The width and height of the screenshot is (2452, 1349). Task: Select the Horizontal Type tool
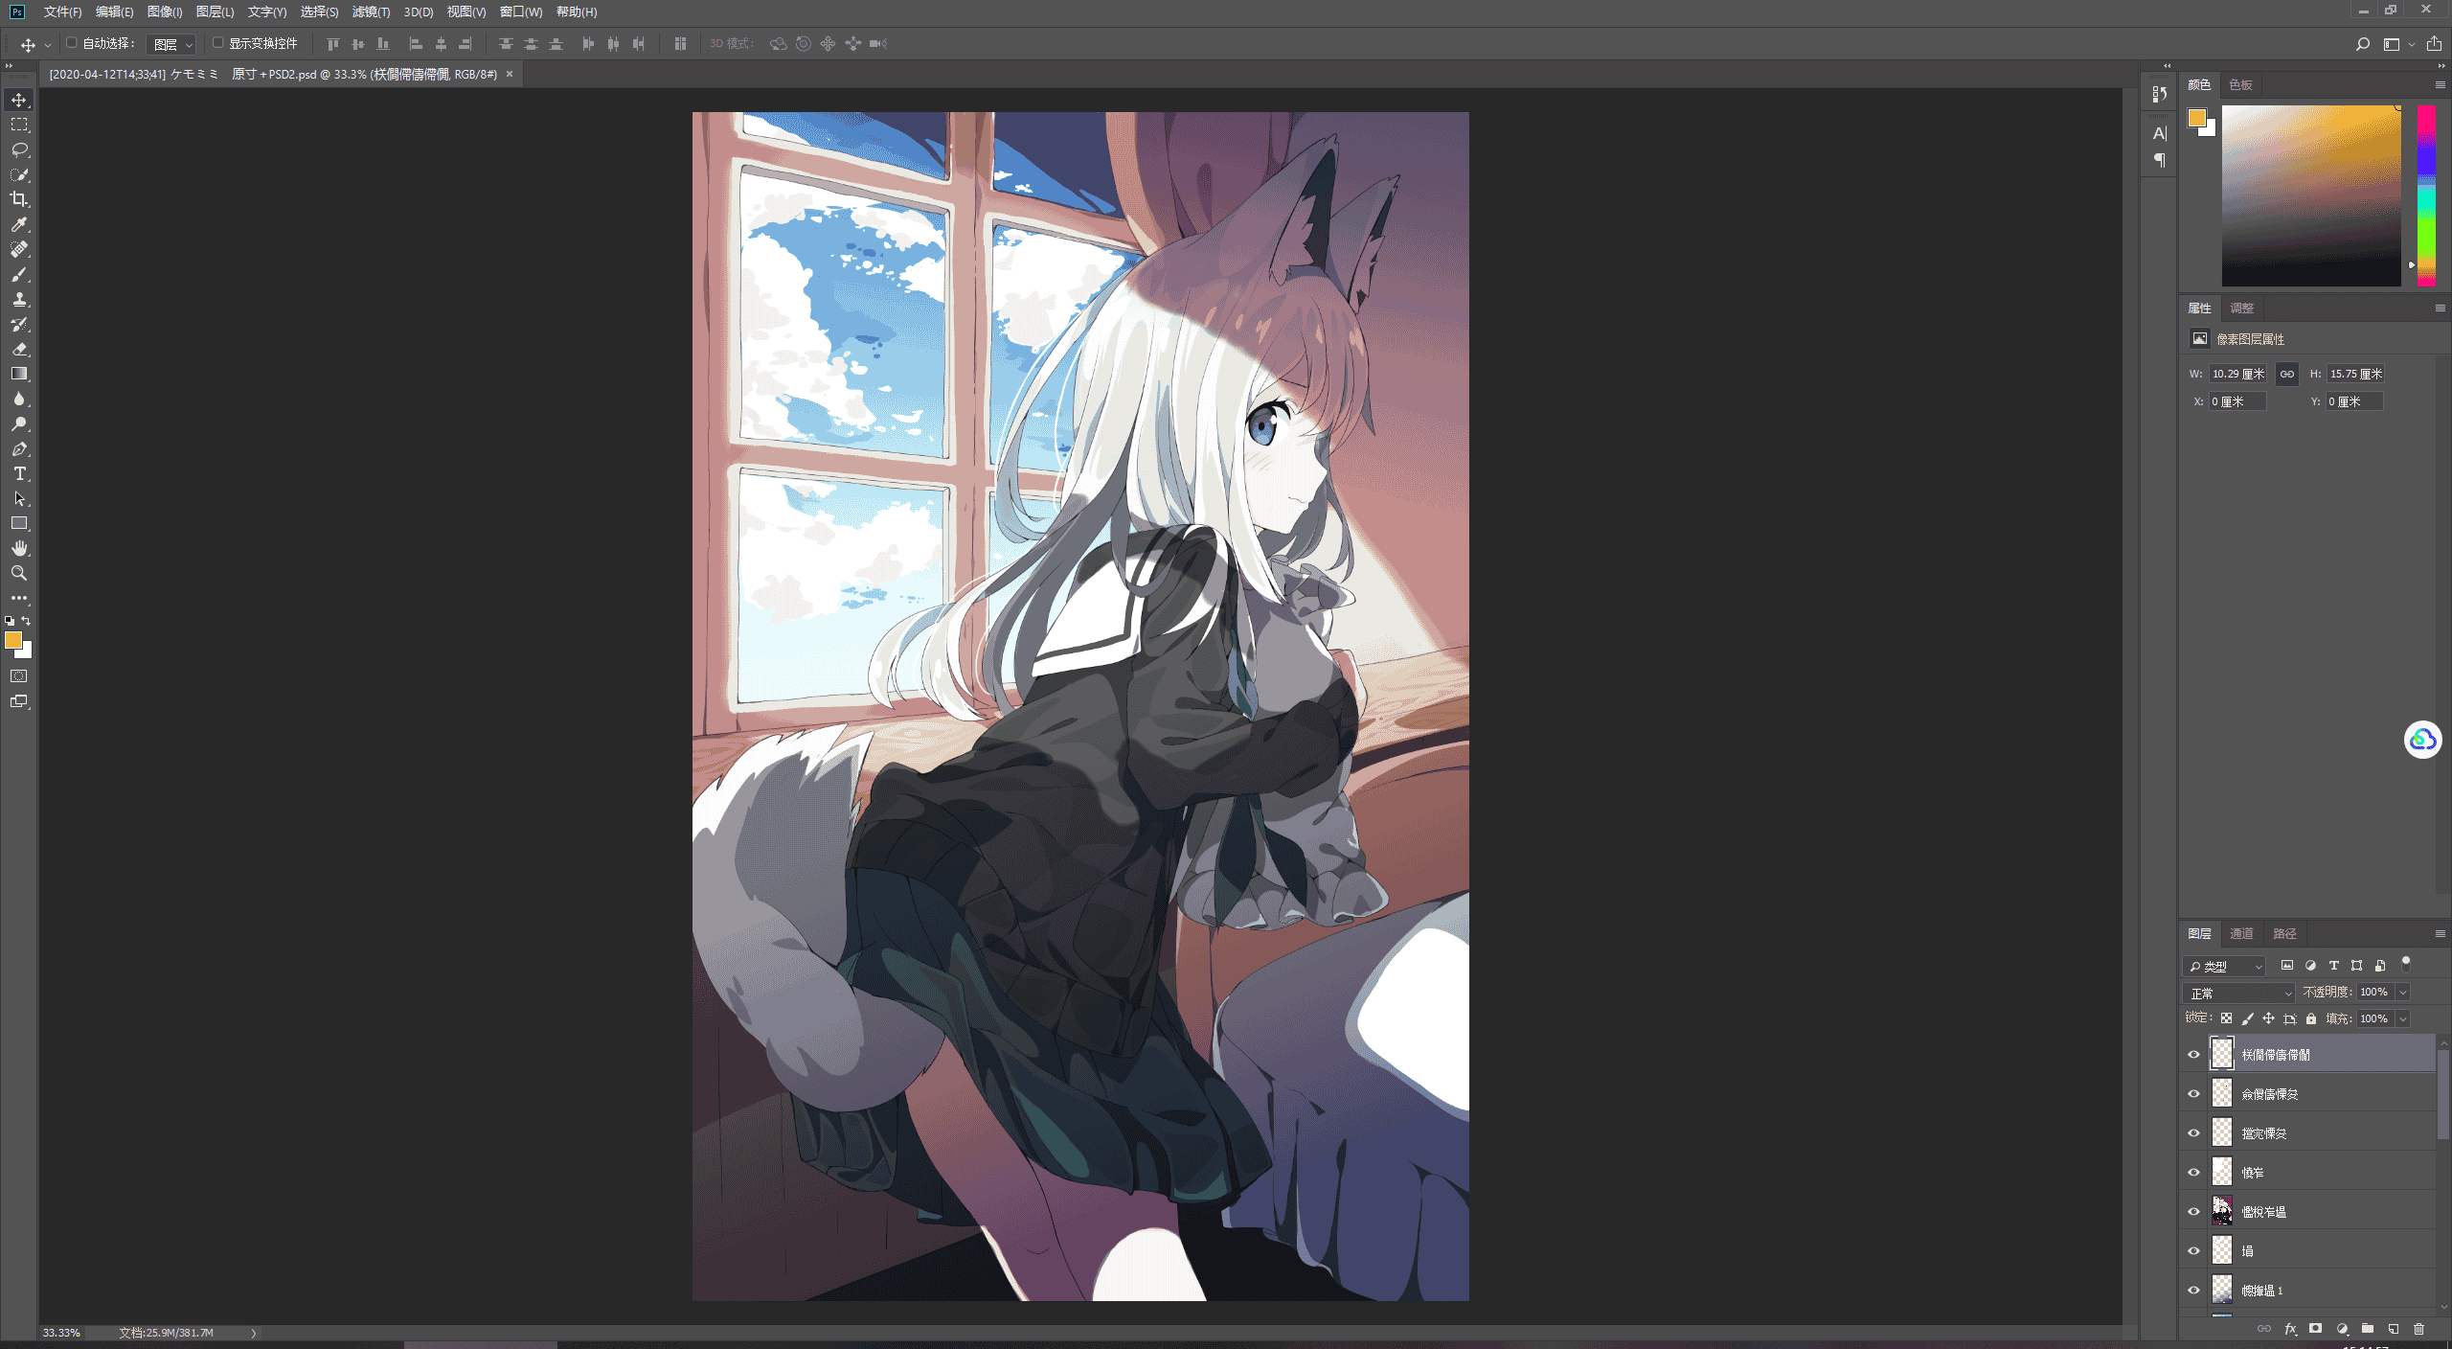click(x=19, y=473)
